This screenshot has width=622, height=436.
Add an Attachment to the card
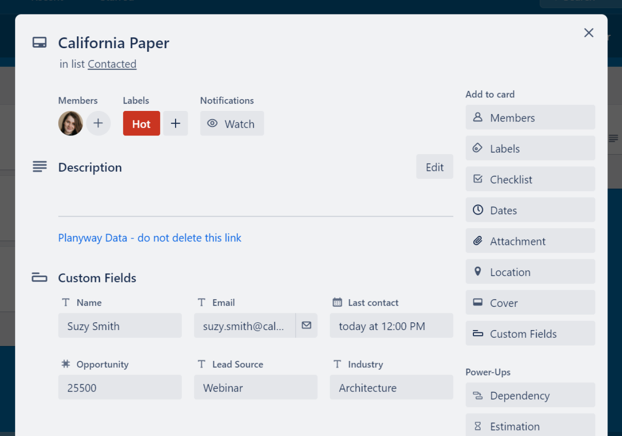click(530, 241)
